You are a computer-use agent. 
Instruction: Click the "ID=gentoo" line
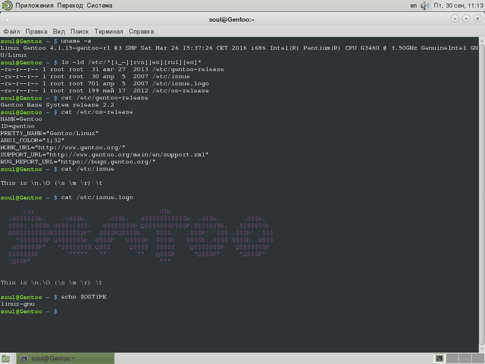[18, 126]
